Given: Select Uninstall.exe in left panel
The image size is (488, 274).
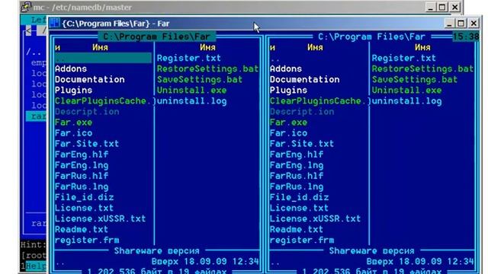Looking at the screenshot, I should coord(191,91).
